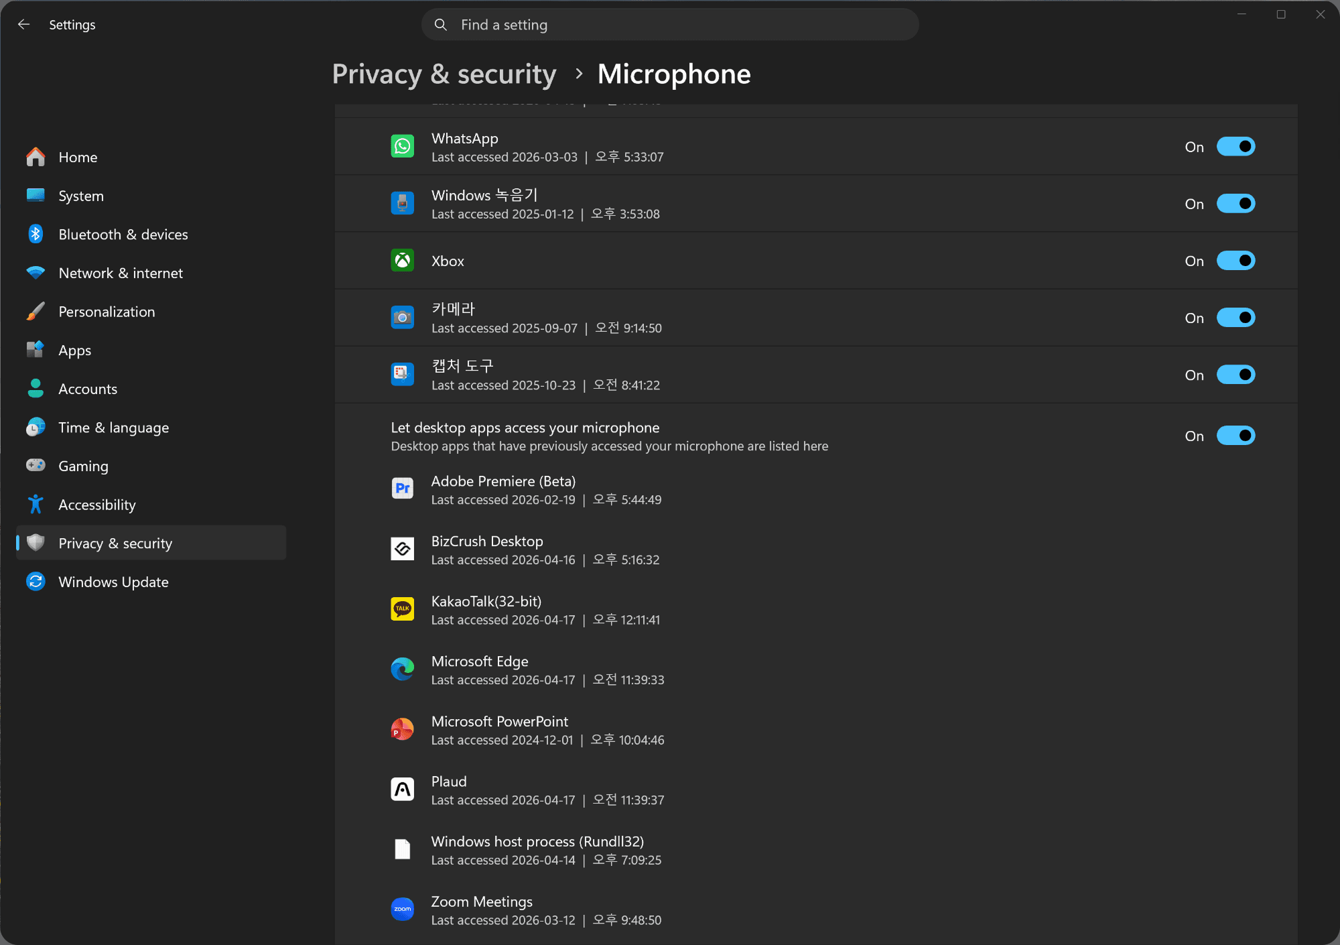Image resolution: width=1340 pixels, height=945 pixels.
Task: Click the Microsoft Edge icon
Action: click(x=402, y=669)
